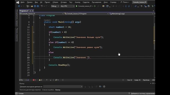Click the Стр: 22 line indicator
This screenshot has height=95, width=170.
tap(130, 80)
